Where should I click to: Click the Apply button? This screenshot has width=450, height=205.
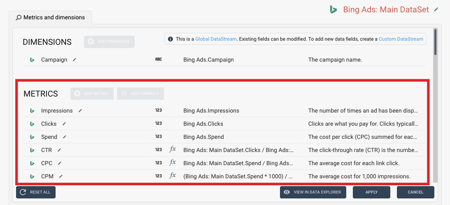371,192
